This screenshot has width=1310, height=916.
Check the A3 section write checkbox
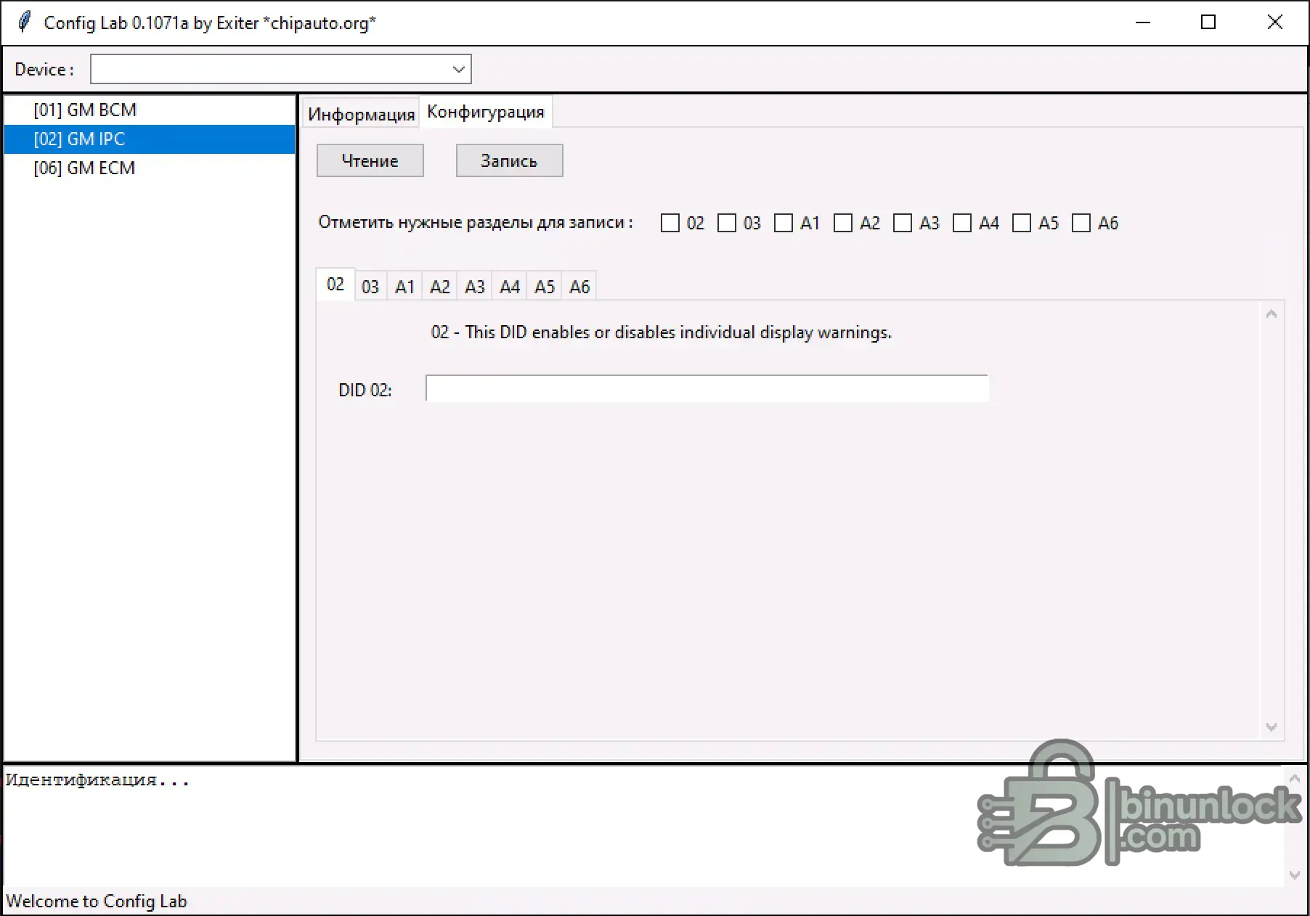point(903,223)
